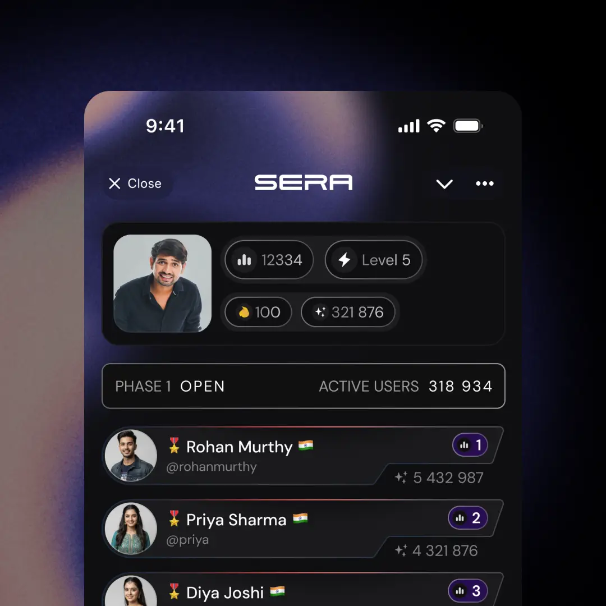The height and width of the screenshot is (606, 606).
Task: Tap the Level 5 lightning badge
Action: point(374,260)
